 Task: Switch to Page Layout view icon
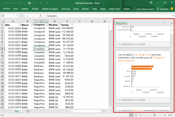coord(136,115)
